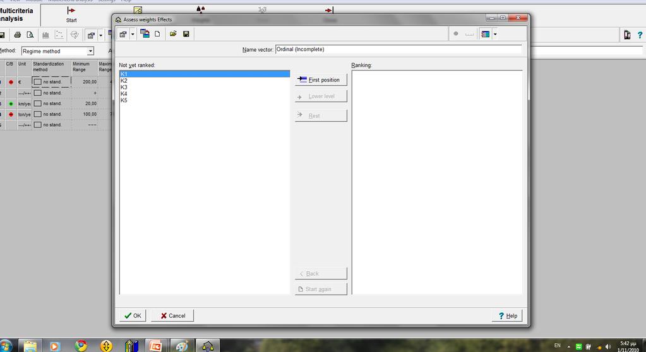The width and height of the screenshot is (646, 352).
Task: Click the Lower level button
Action: (321, 97)
